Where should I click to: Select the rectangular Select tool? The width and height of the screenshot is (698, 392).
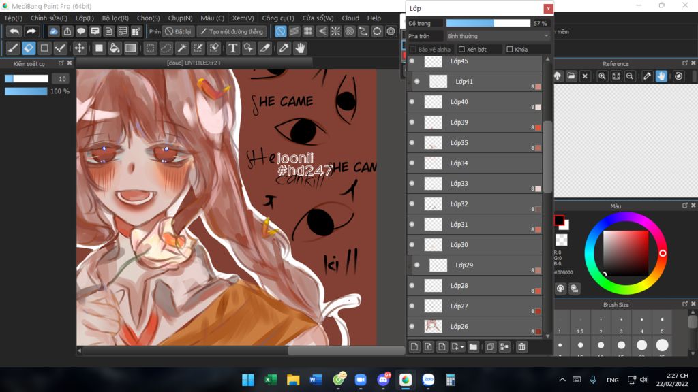pos(151,48)
